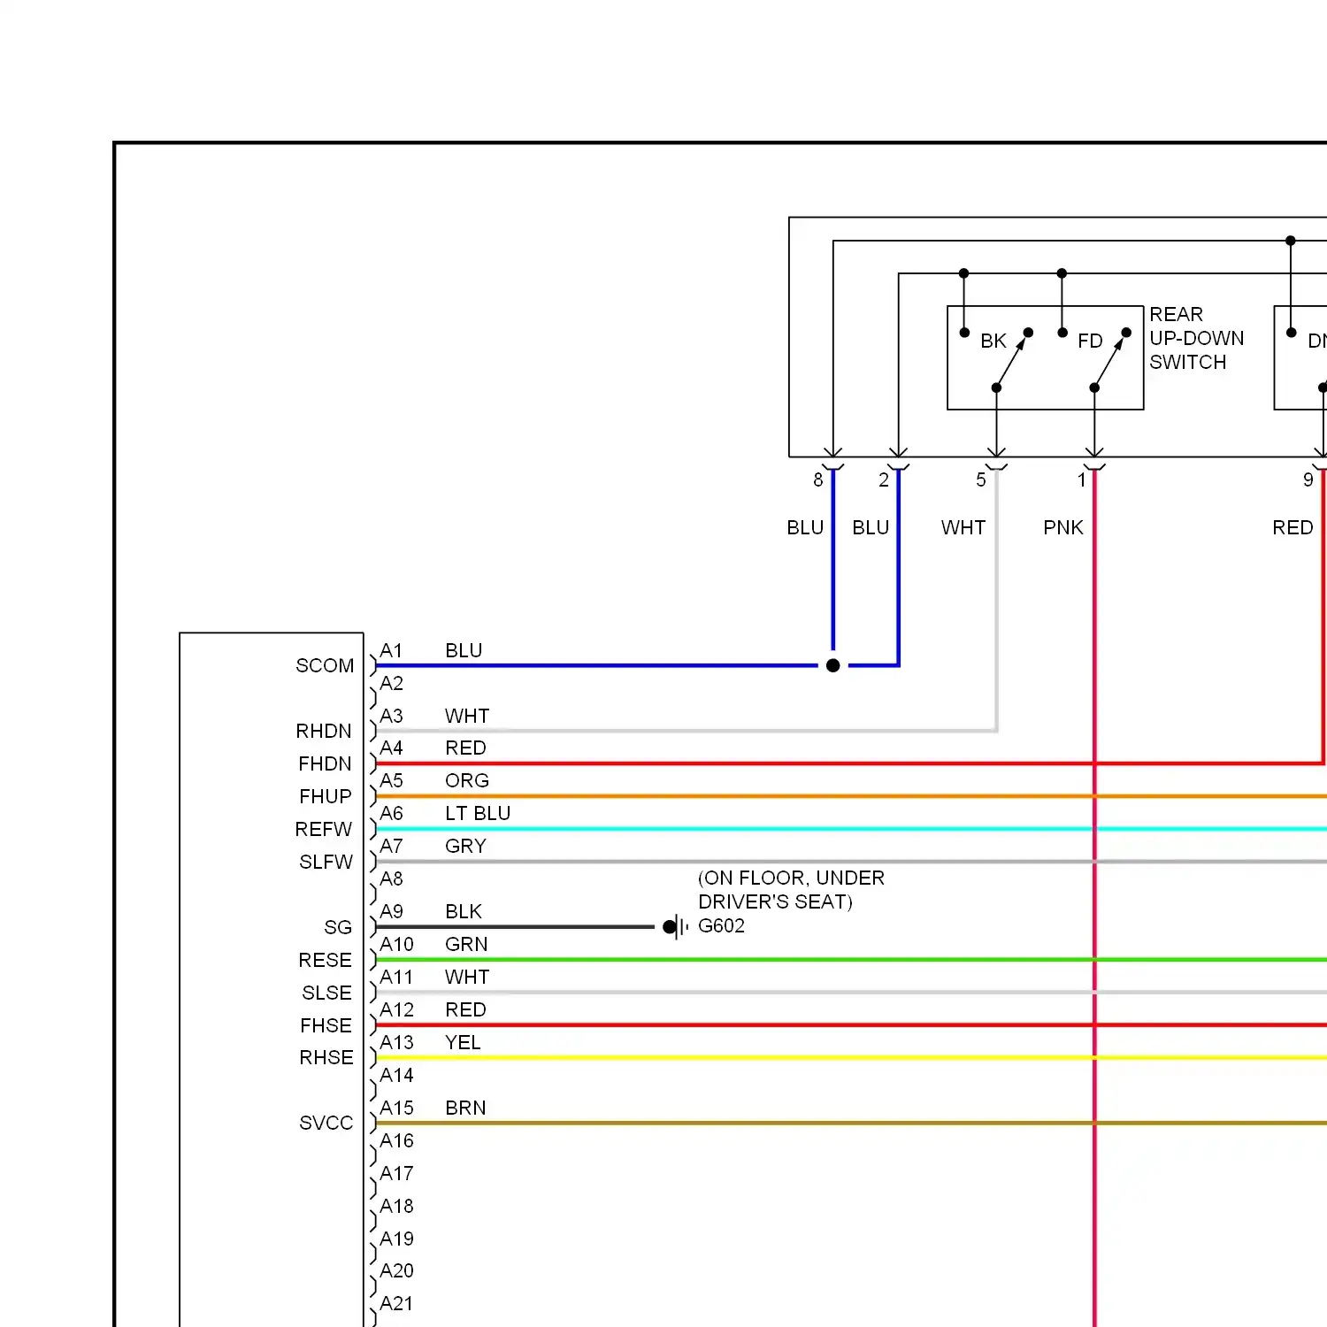Screen dimensions: 1327x1327
Task: Select the PNK wire label below pin 1
Action: point(1063,527)
